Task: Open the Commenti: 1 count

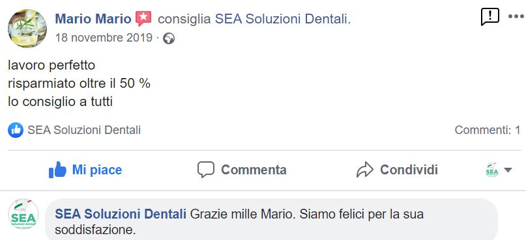Action: pos(488,130)
